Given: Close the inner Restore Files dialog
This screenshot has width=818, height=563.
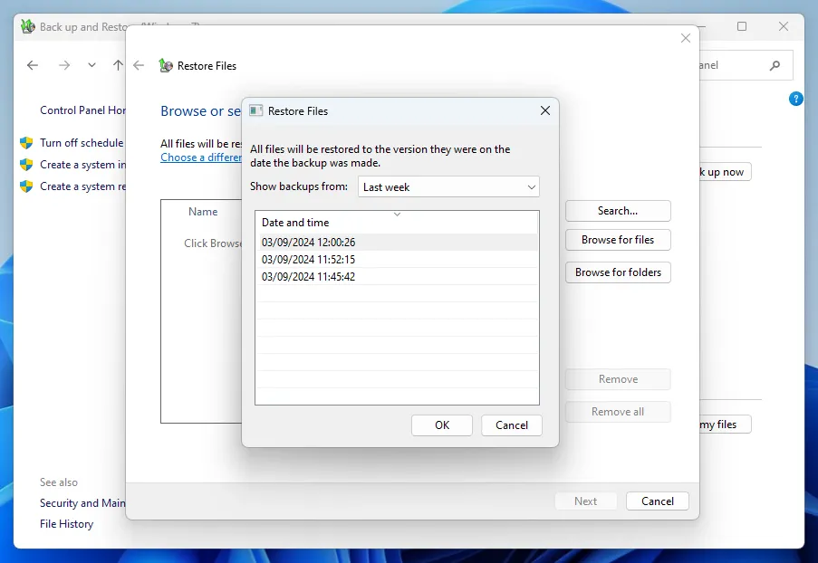Looking at the screenshot, I should click(x=544, y=110).
